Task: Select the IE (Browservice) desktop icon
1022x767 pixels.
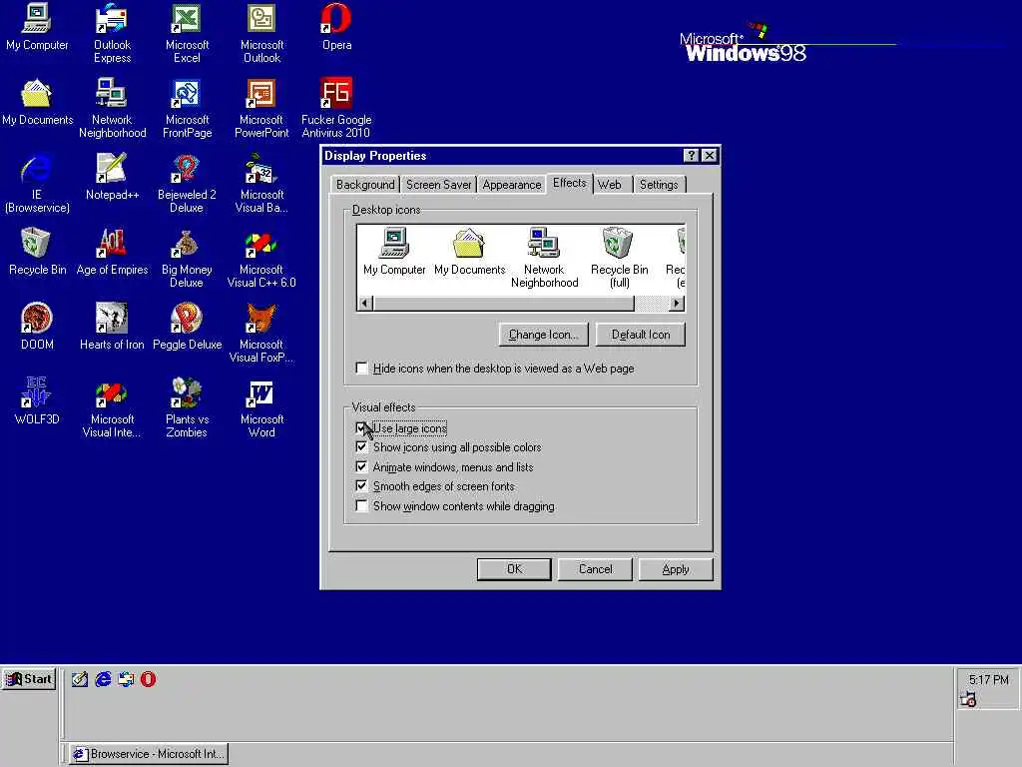Action: coord(37,184)
